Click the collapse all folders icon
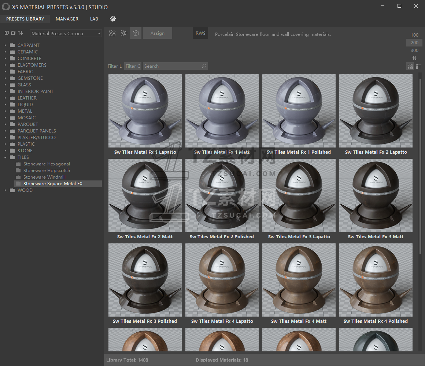This screenshot has width=425, height=366. (13, 33)
